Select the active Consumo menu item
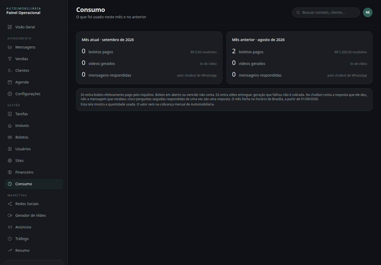 click(34, 184)
